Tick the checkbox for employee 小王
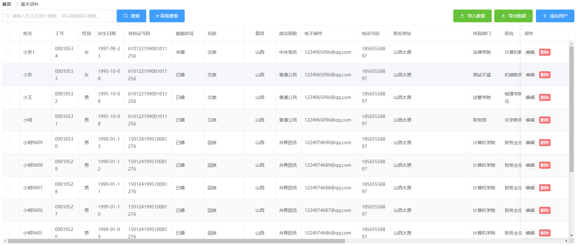 (x=8, y=97)
